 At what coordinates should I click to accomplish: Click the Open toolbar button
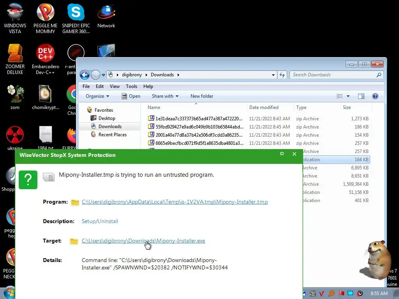point(131,96)
